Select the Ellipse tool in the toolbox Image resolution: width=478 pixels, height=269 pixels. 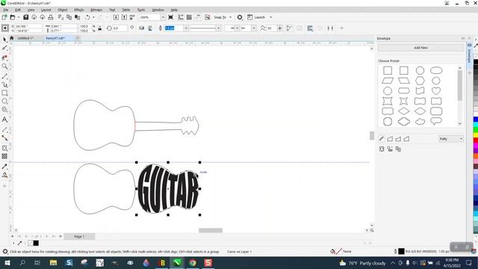4,101
